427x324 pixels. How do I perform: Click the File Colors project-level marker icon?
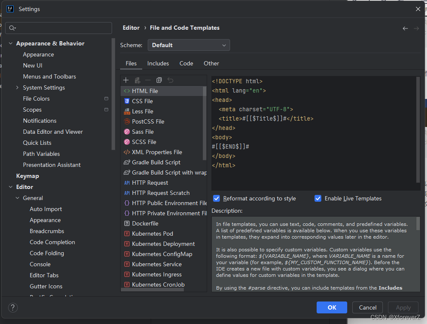[107, 99]
